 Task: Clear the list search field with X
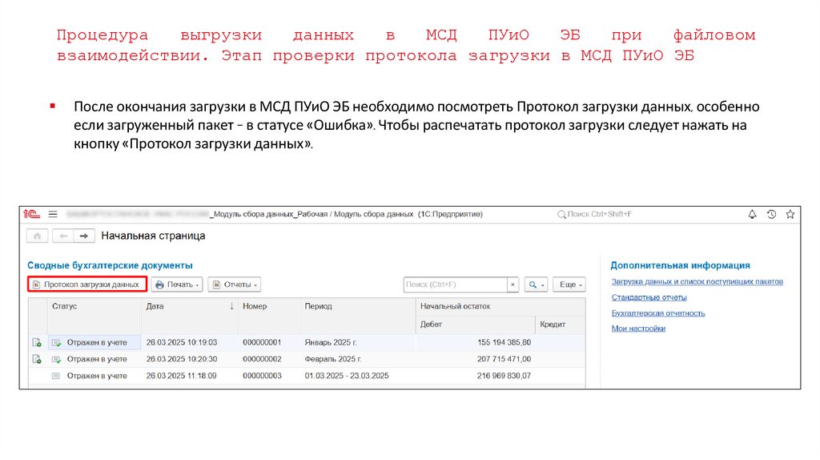point(513,284)
